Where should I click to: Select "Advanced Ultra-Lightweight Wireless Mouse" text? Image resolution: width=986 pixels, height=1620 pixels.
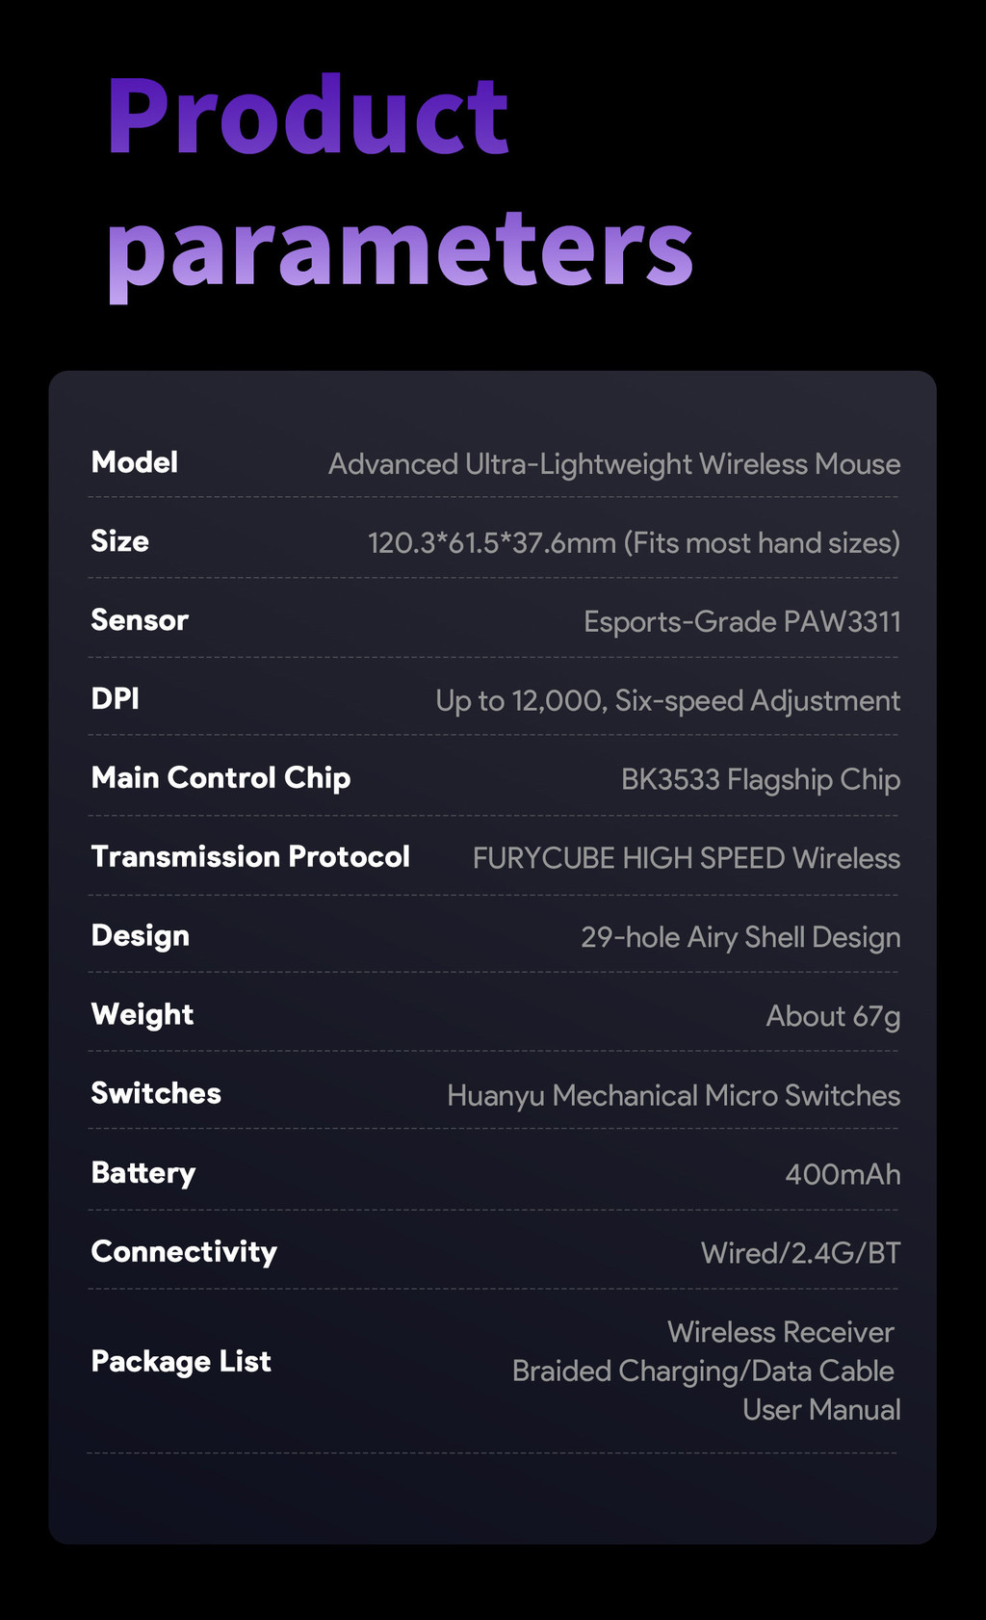(614, 464)
